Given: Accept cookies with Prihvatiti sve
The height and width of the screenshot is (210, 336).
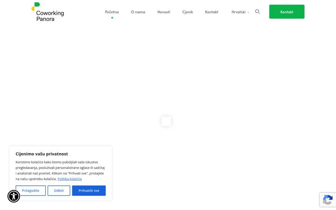Looking at the screenshot, I should (89, 190).
